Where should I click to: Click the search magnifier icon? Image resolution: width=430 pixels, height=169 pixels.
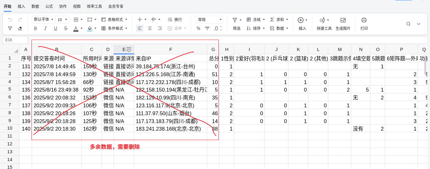point(408,24)
